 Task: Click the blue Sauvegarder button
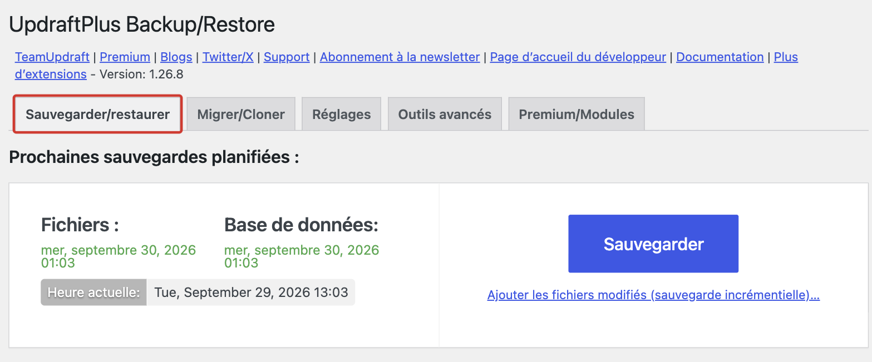click(653, 244)
